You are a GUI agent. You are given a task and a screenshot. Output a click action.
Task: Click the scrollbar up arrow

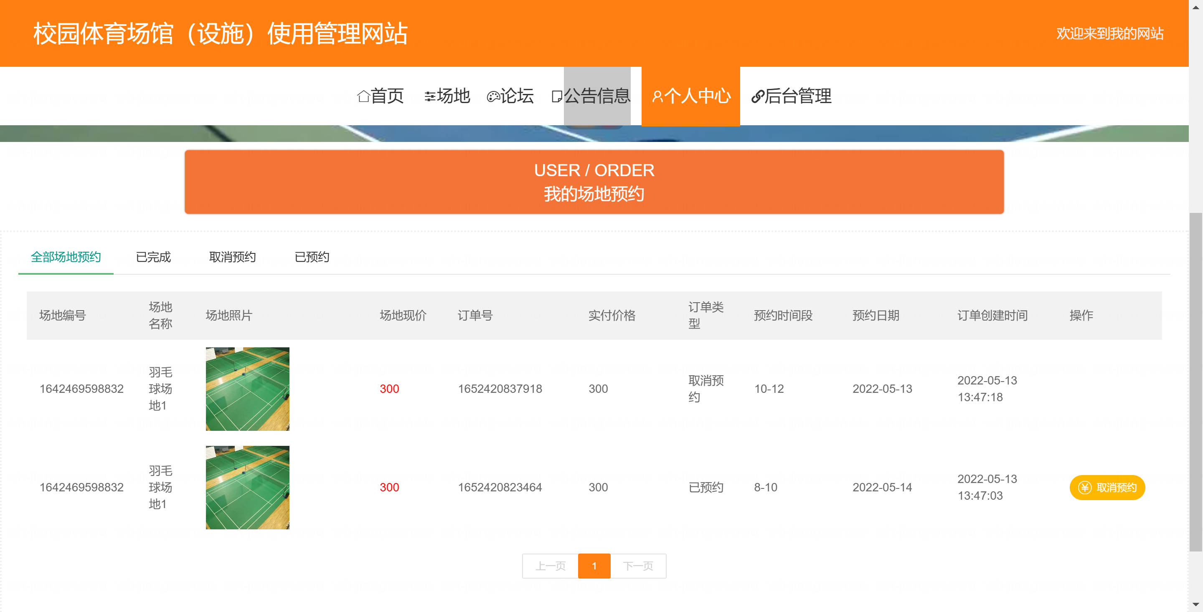point(1196,7)
